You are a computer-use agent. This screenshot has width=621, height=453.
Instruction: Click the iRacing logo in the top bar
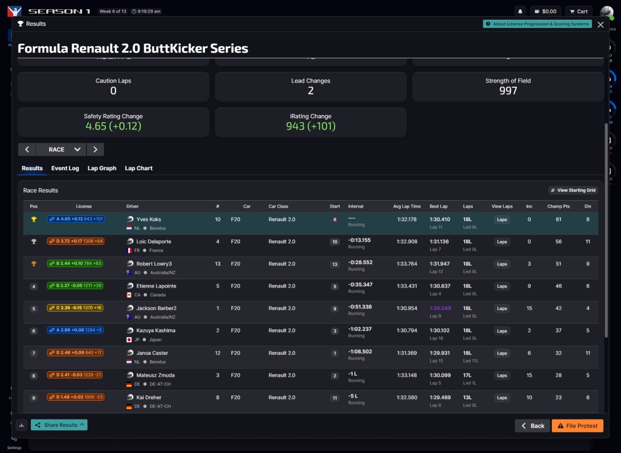(x=14, y=11)
